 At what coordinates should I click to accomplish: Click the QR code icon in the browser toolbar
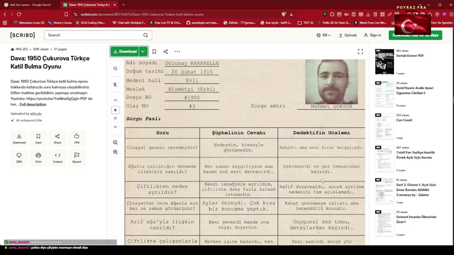[382, 14]
